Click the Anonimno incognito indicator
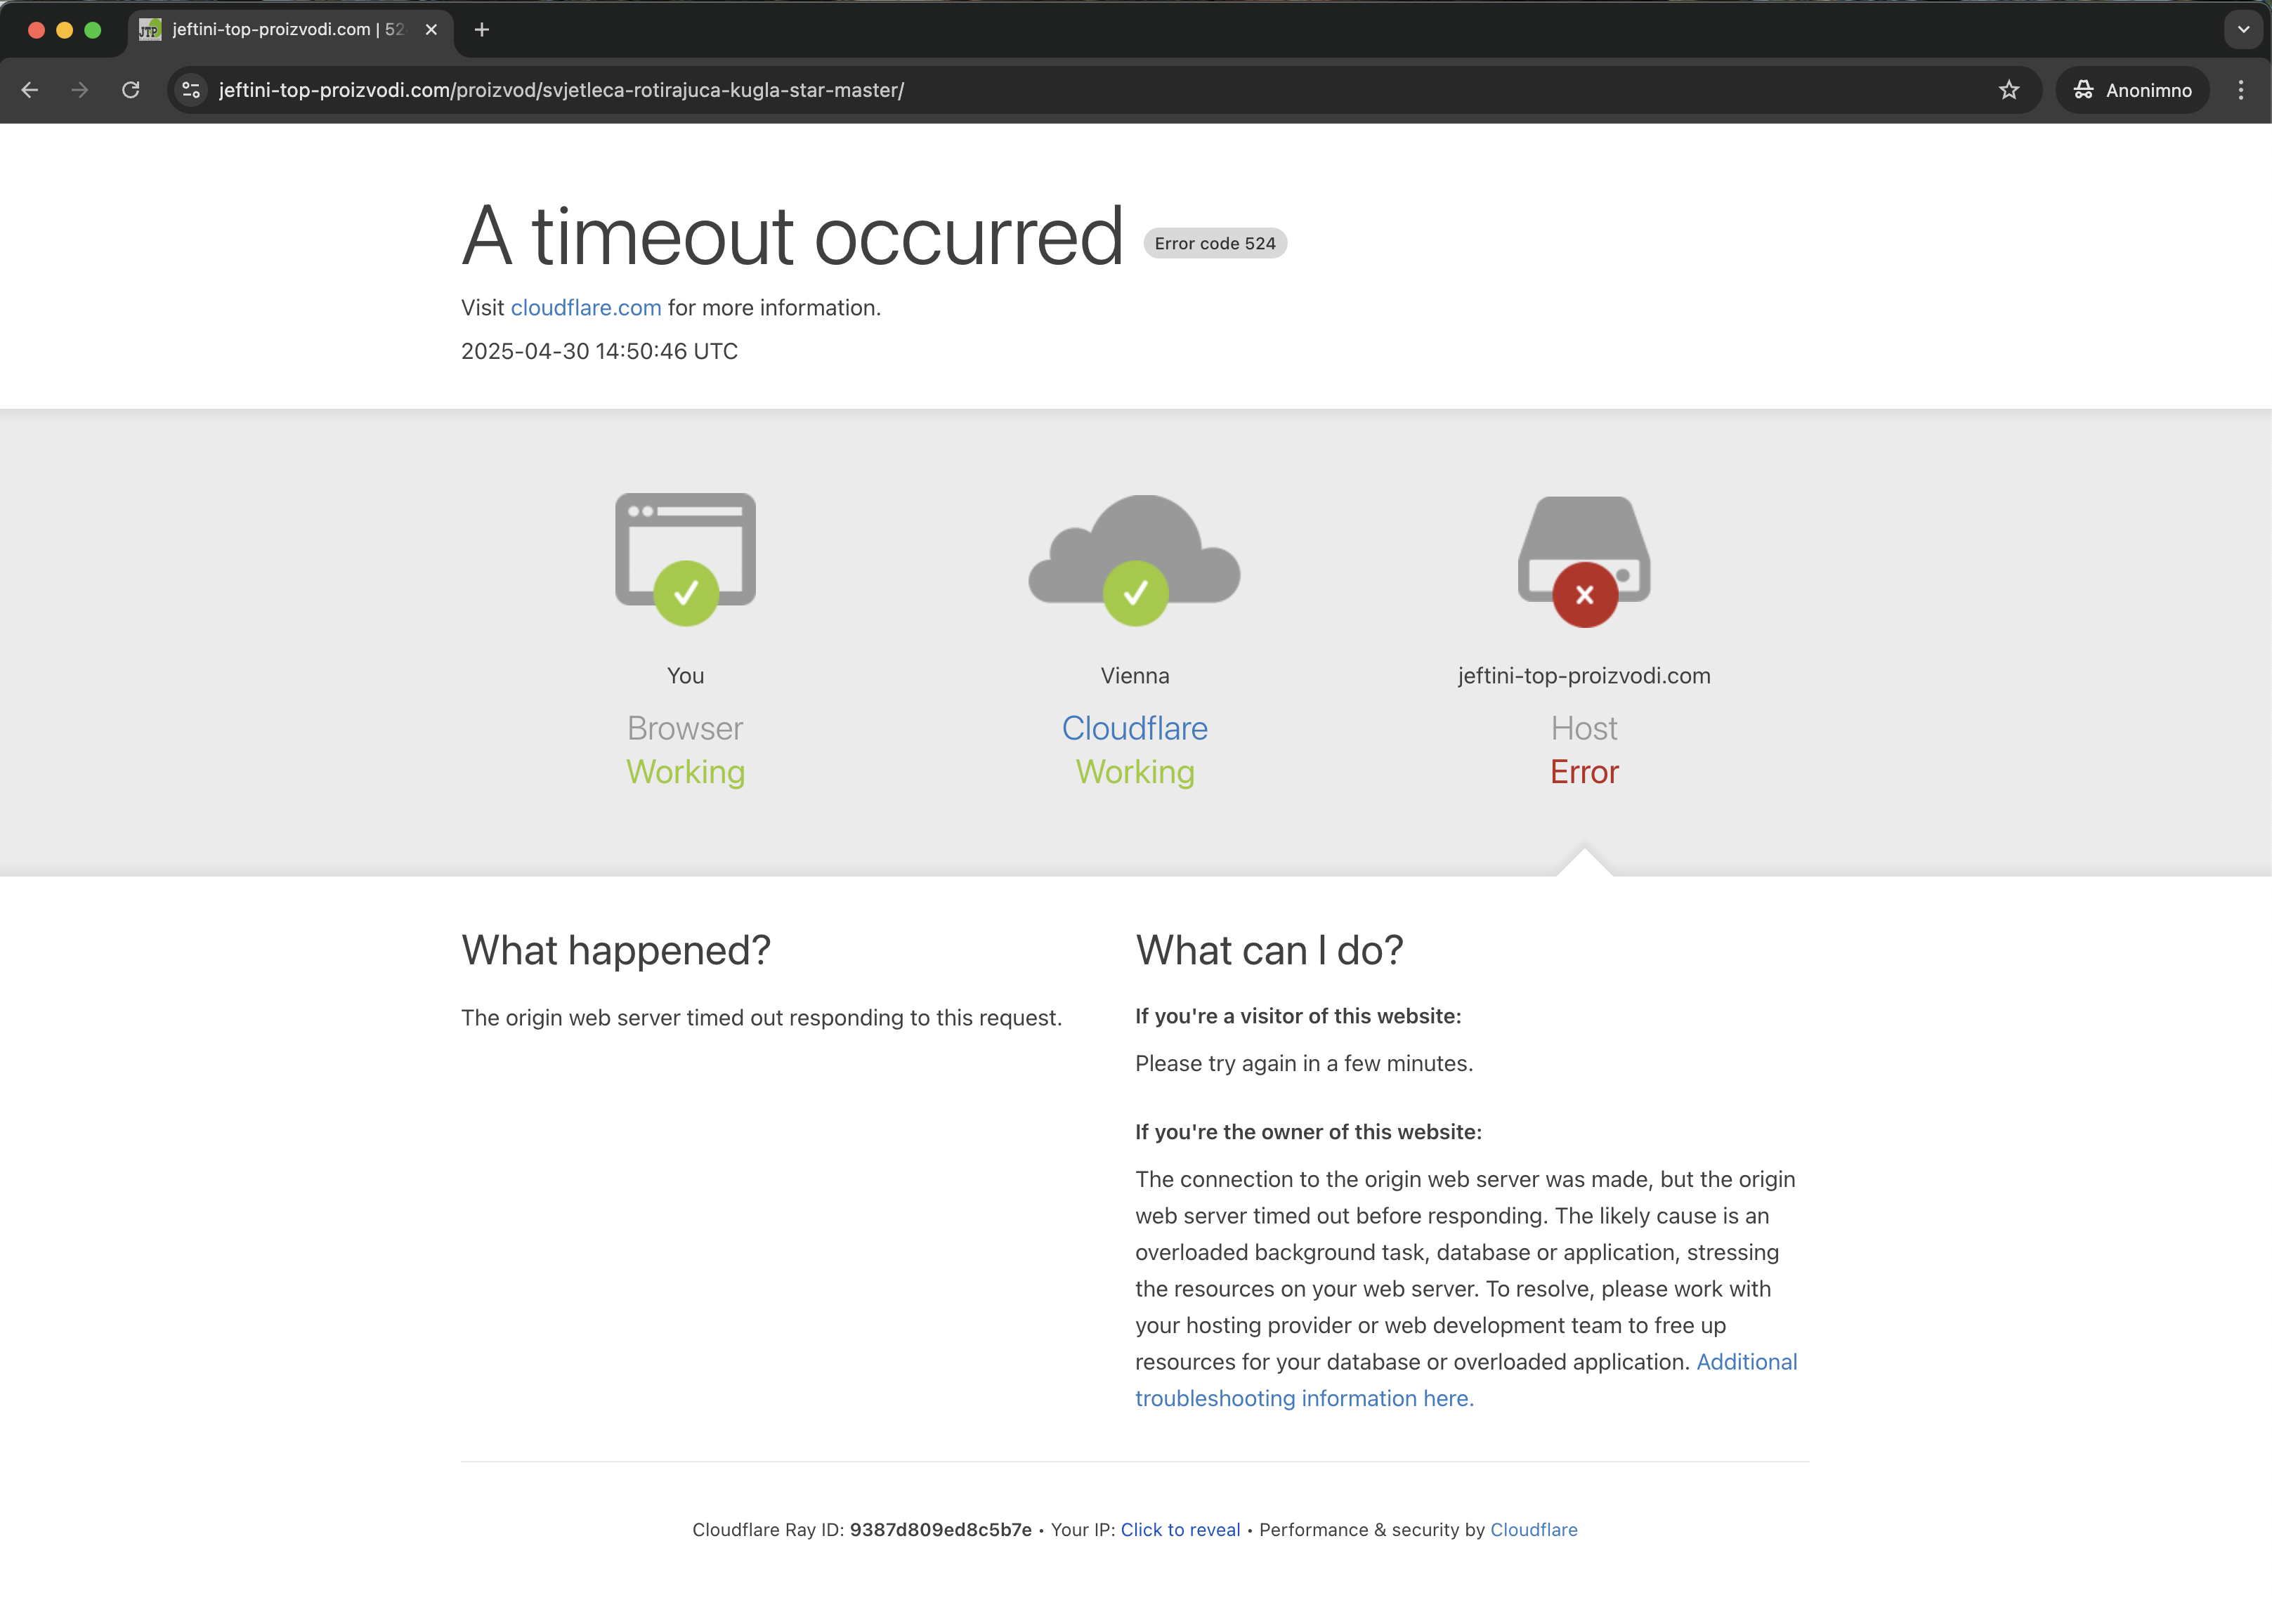Image resolution: width=2272 pixels, height=1607 pixels. [x=2131, y=90]
